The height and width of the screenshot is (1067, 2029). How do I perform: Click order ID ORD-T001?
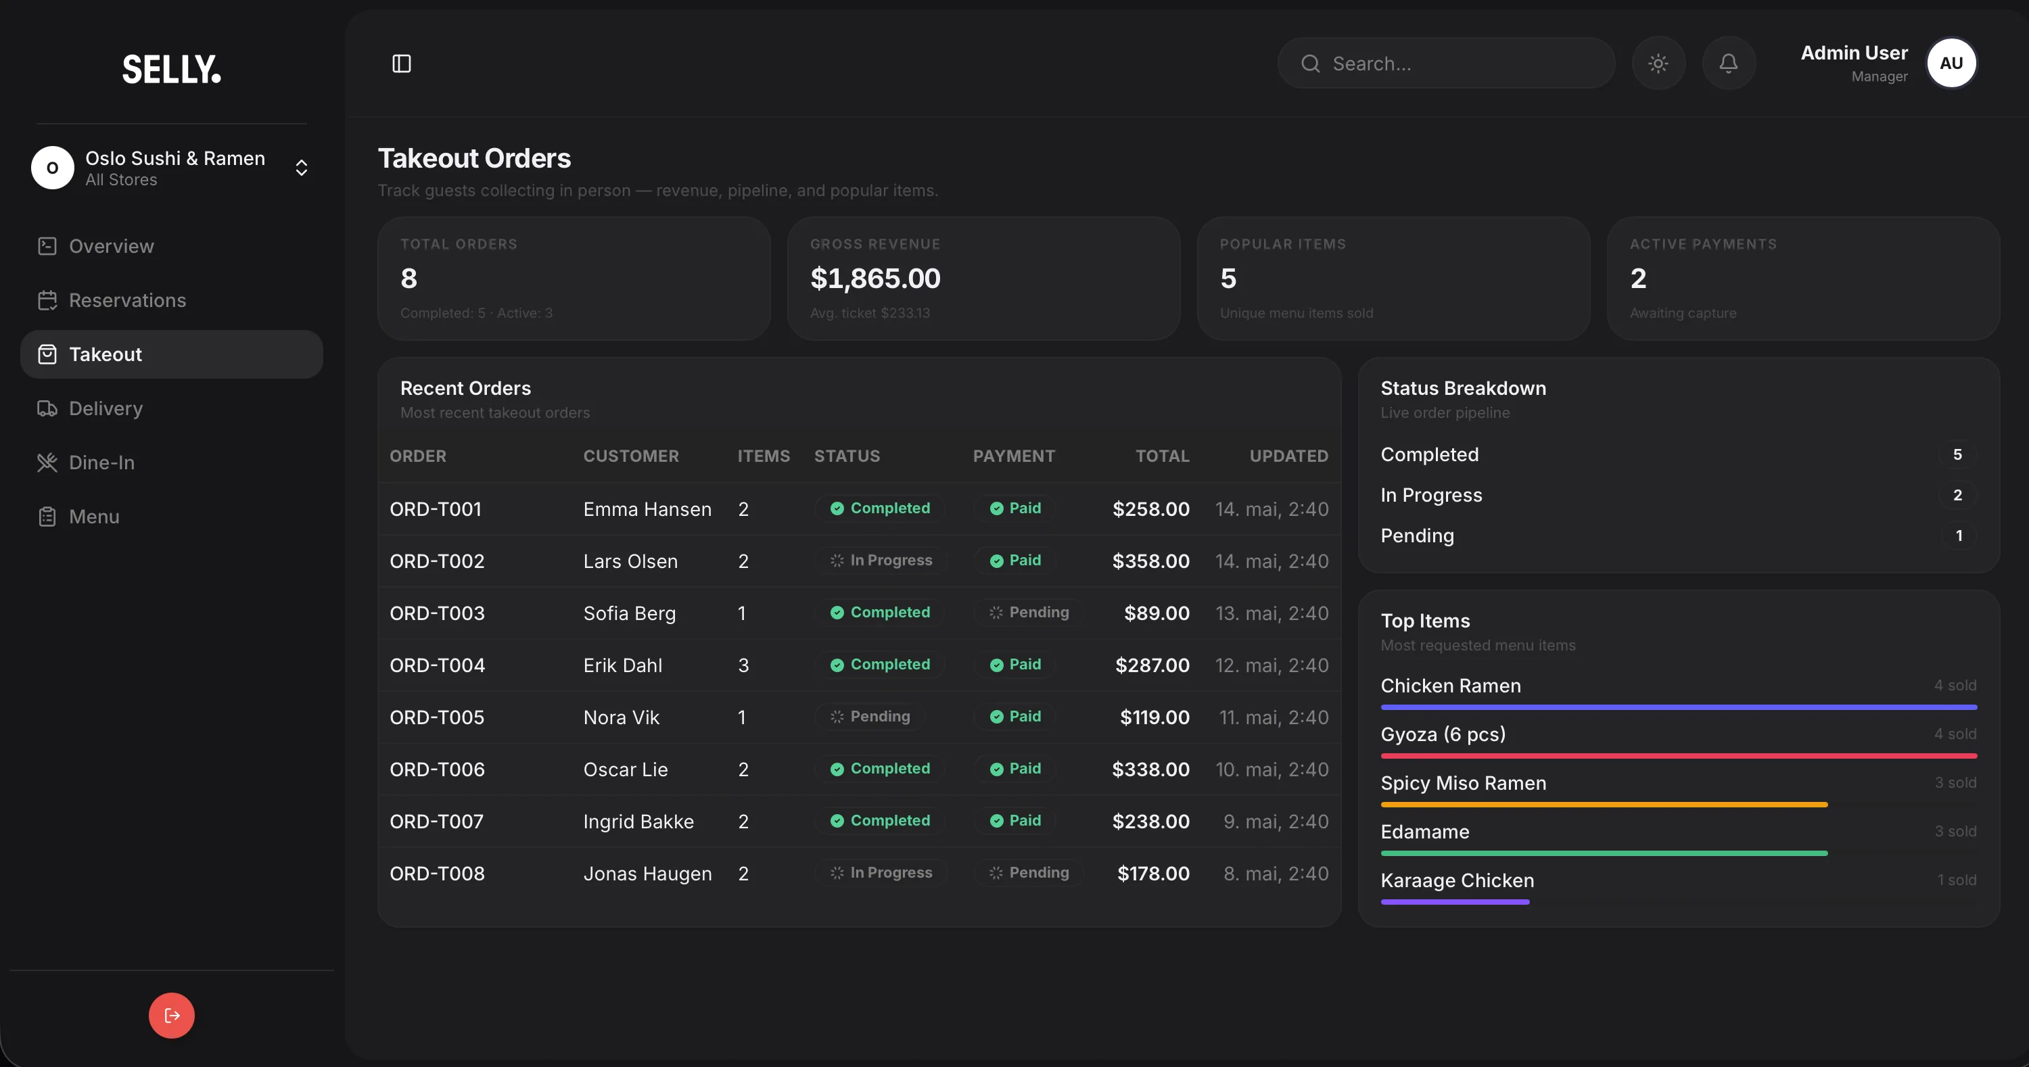tap(436, 509)
